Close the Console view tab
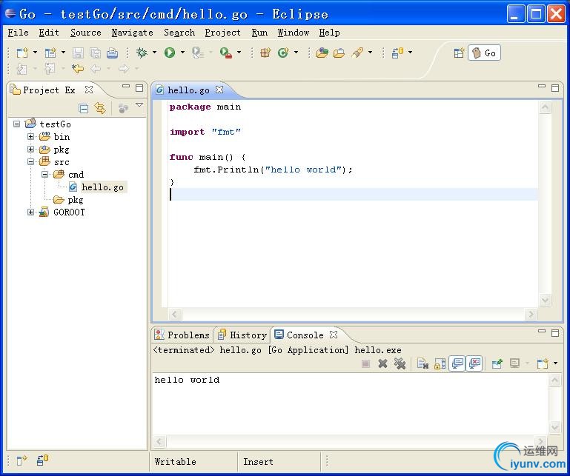Image resolution: width=570 pixels, height=476 pixels. click(x=334, y=335)
